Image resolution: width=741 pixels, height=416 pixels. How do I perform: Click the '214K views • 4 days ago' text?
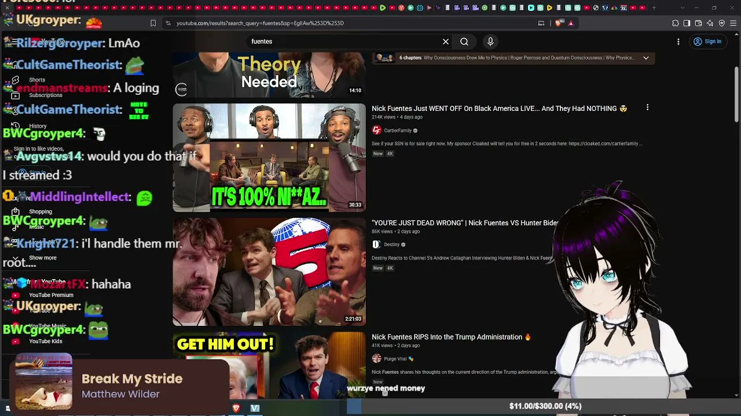coord(397,117)
